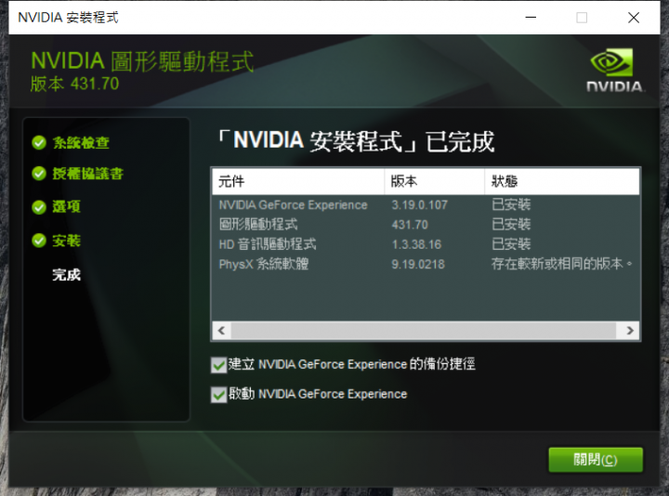This screenshot has height=496, width=669.
Task: Click the 完成 step label
Action: tap(67, 275)
